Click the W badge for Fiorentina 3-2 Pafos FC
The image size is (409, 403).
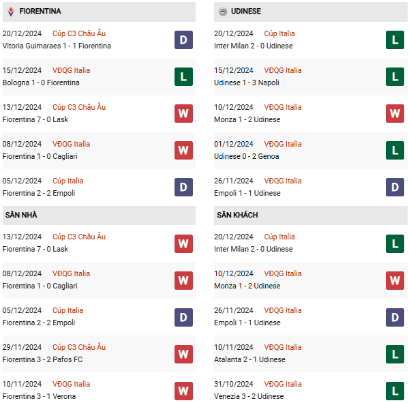click(183, 354)
